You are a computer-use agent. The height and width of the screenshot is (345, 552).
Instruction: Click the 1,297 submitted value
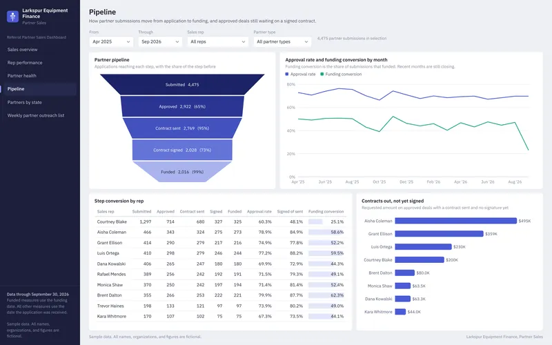pyautogui.click(x=146, y=221)
